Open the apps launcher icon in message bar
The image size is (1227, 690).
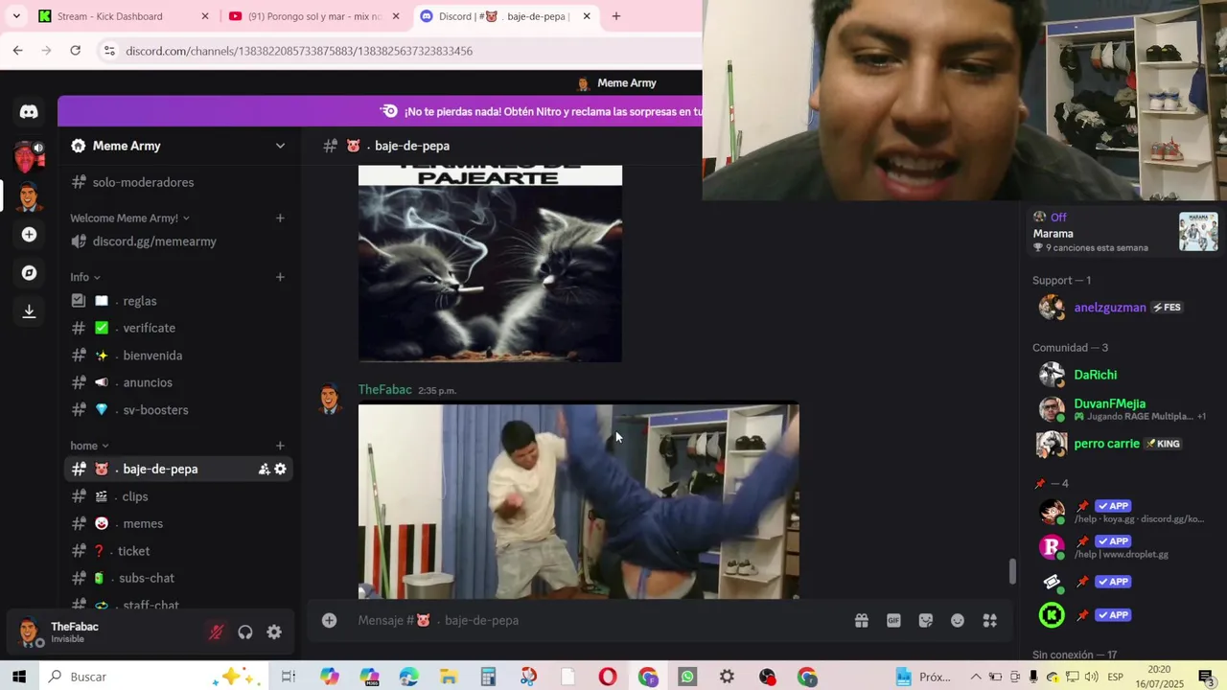click(990, 621)
